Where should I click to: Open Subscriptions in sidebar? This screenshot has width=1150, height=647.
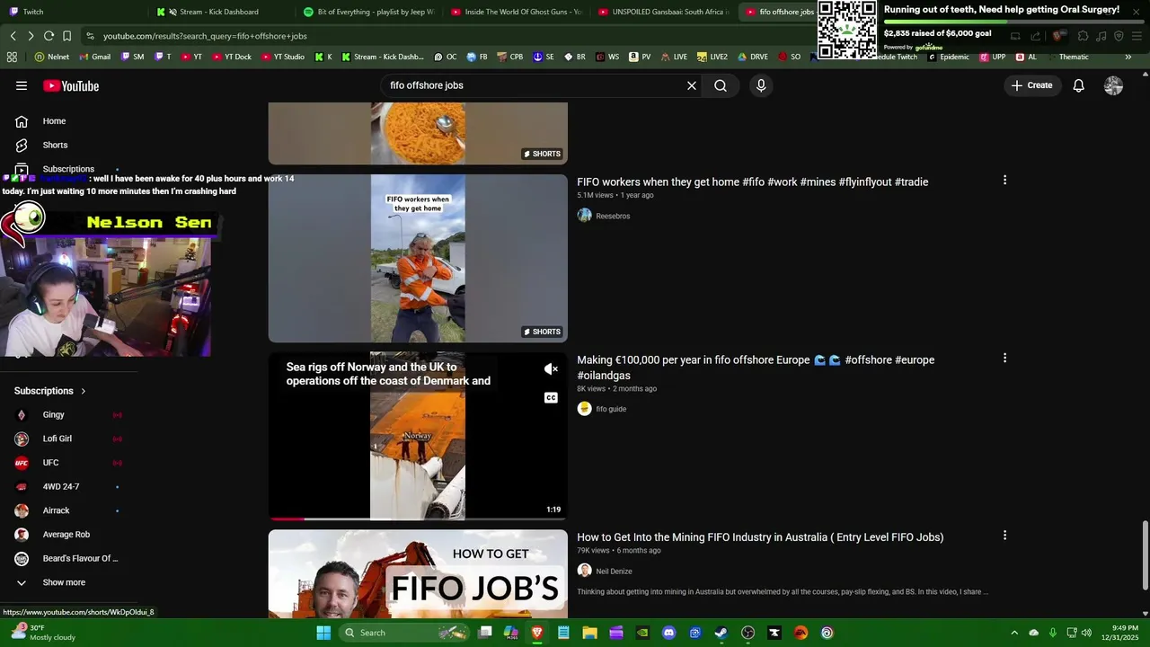click(68, 169)
